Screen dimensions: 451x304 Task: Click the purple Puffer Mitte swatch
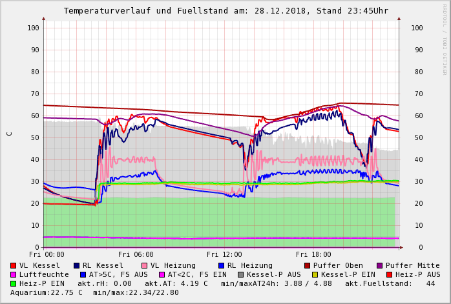pyautogui.click(x=380, y=266)
